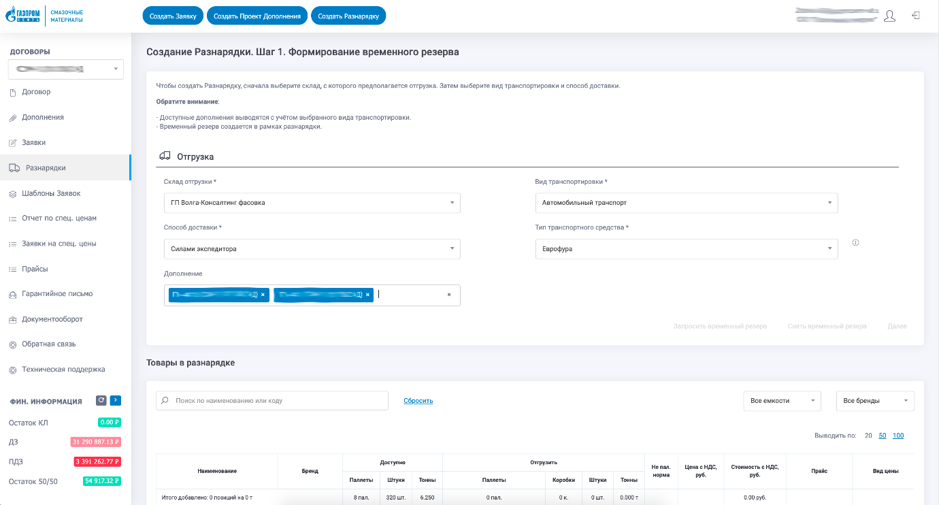Click the user profile icon
This screenshot has width=939, height=505.
tap(889, 16)
